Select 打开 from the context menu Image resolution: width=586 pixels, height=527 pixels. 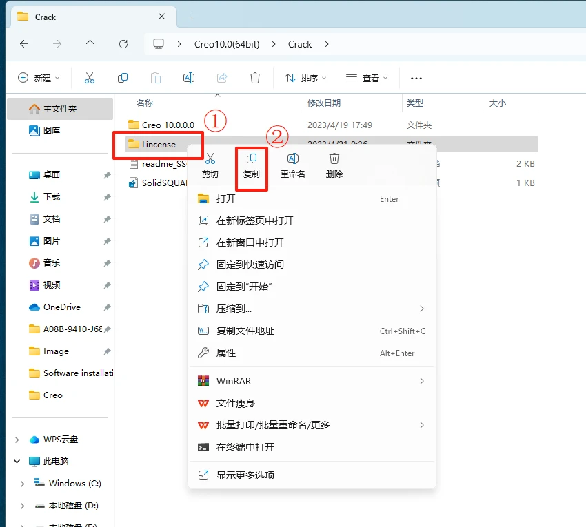312,198
